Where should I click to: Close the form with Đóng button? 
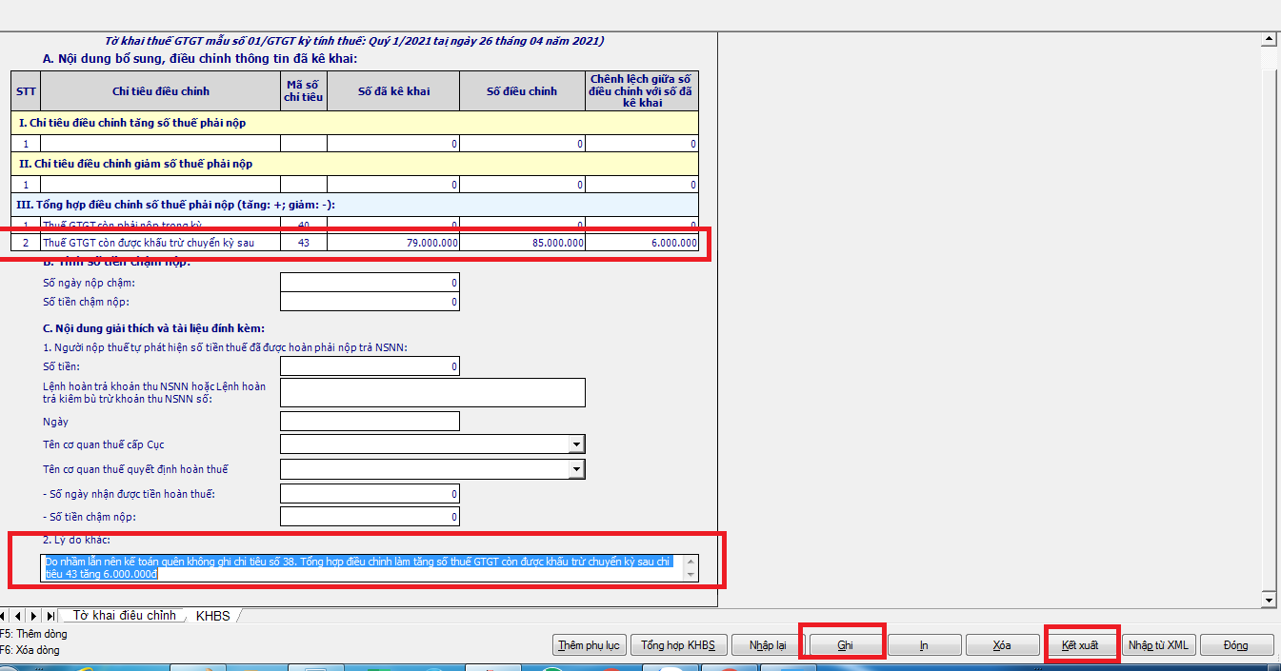point(1236,645)
